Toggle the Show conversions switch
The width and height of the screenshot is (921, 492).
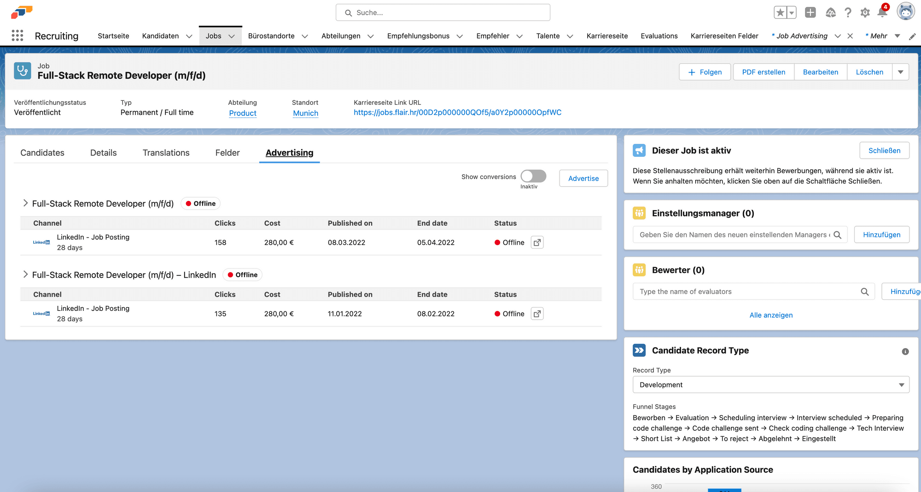533,176
